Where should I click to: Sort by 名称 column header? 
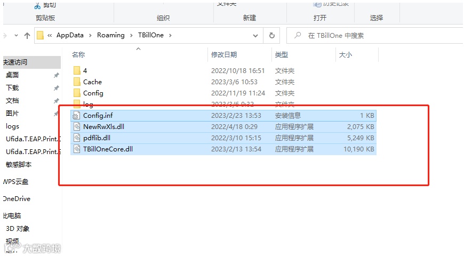pos(78,55)
